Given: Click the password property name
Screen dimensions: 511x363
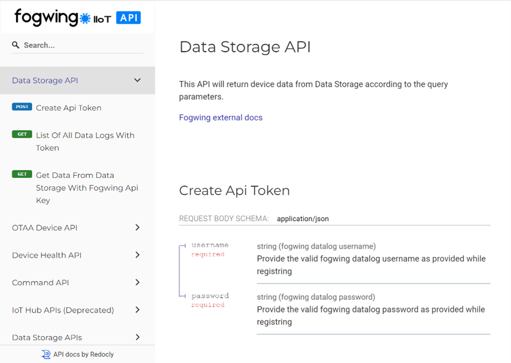Looking at the screenshot, I should coord(210,296).
